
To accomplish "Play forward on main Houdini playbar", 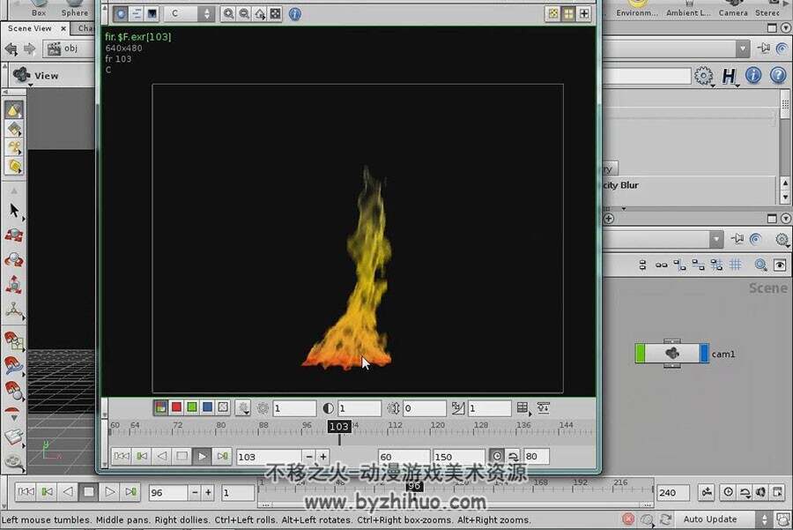I will [110, 491].
